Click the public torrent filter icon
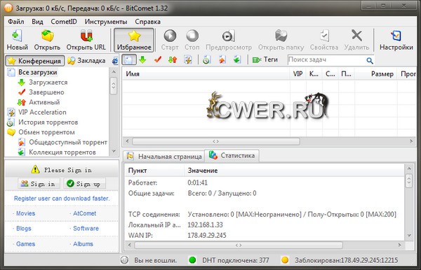 coord(222,59)
